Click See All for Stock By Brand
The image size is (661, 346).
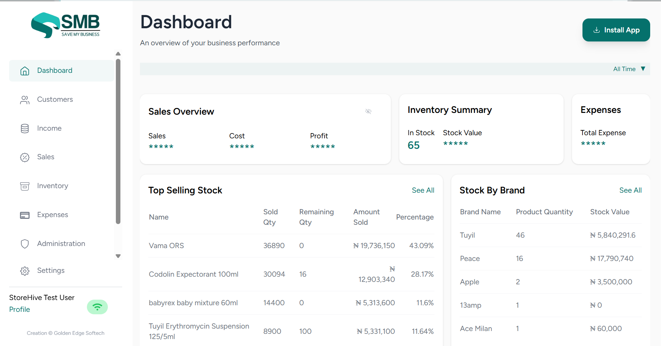(630, 190)
